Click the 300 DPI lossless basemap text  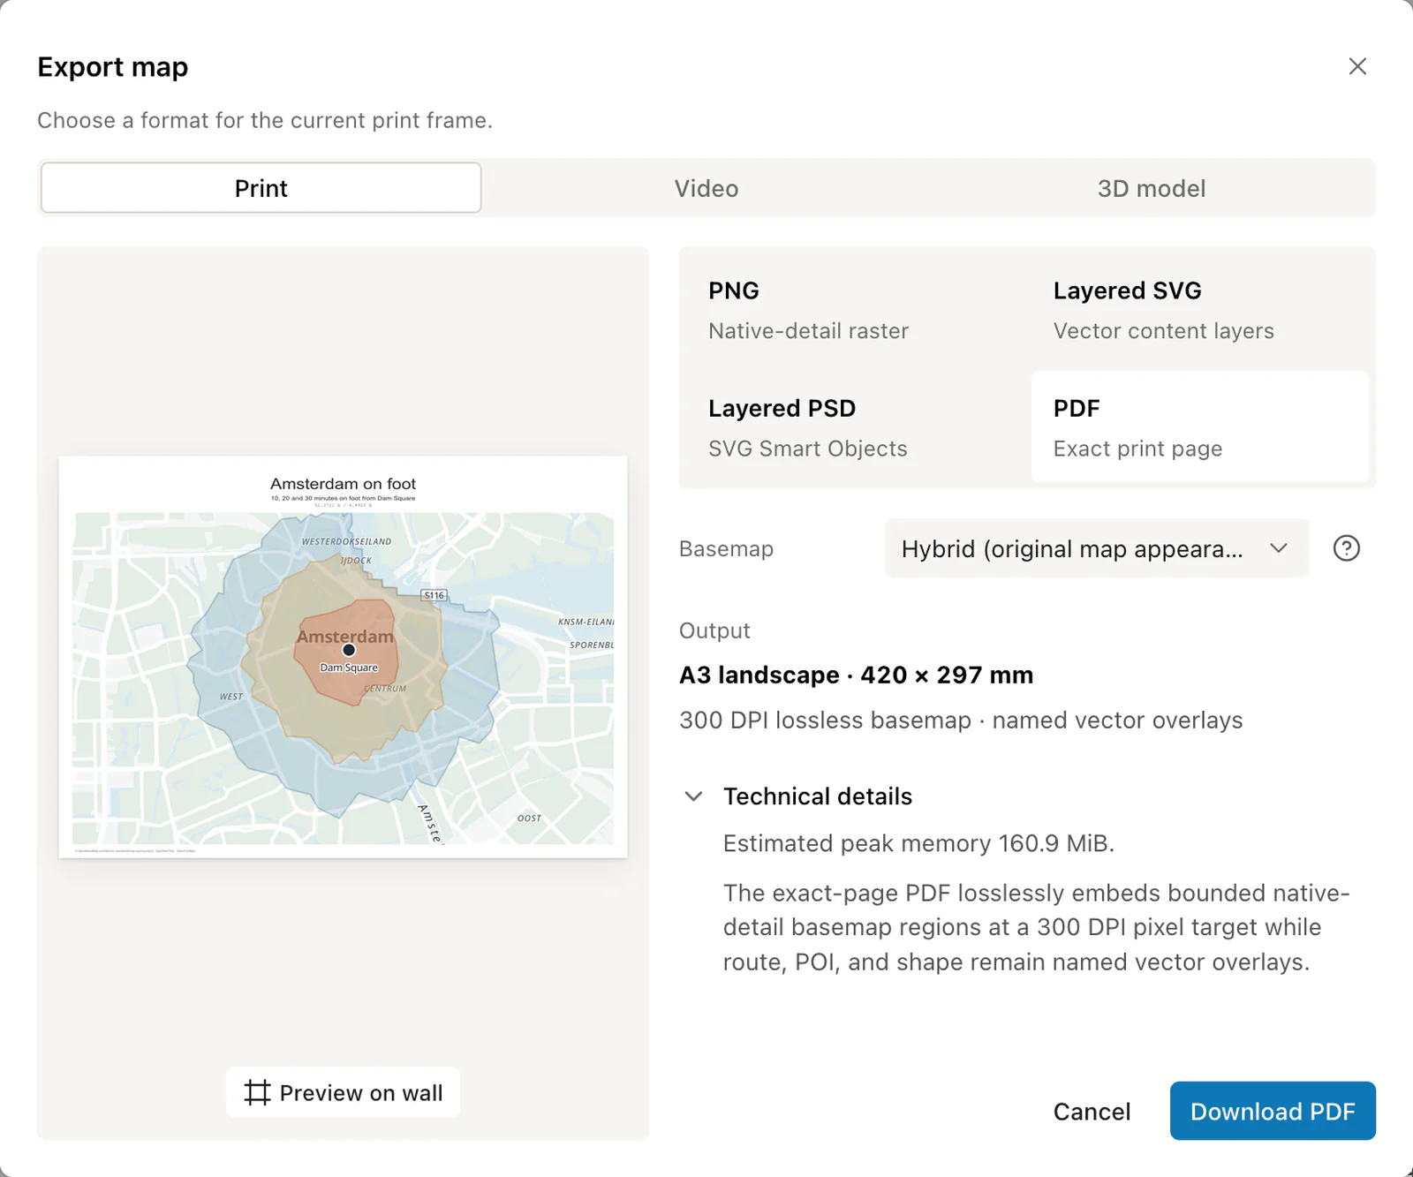click(961, 721)
